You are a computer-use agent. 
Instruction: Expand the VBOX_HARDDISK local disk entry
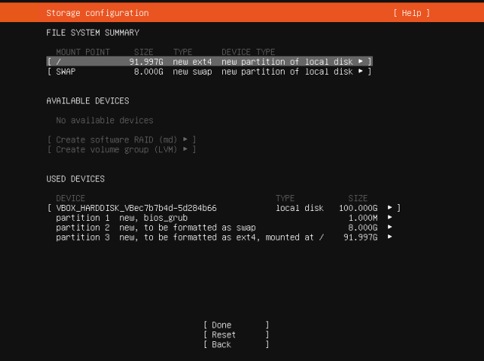[224, 208]
